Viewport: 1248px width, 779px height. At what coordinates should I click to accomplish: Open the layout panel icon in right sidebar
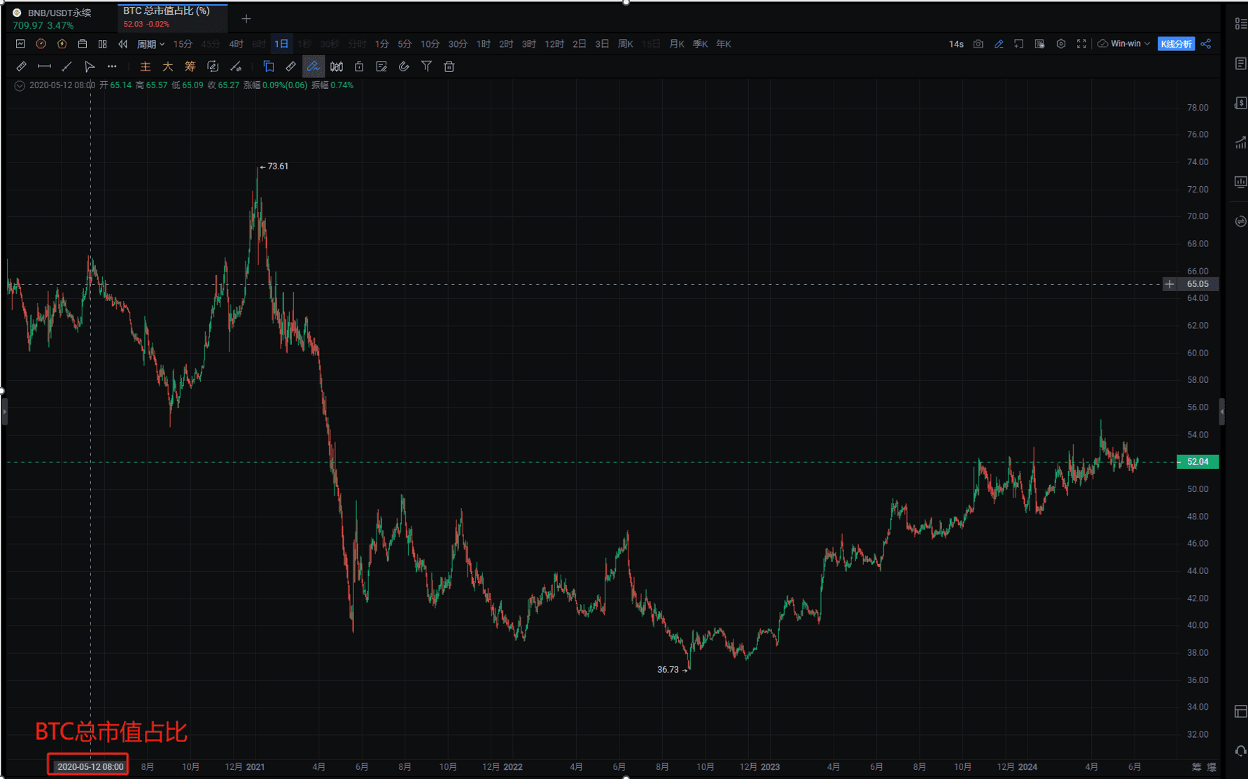1240,712
